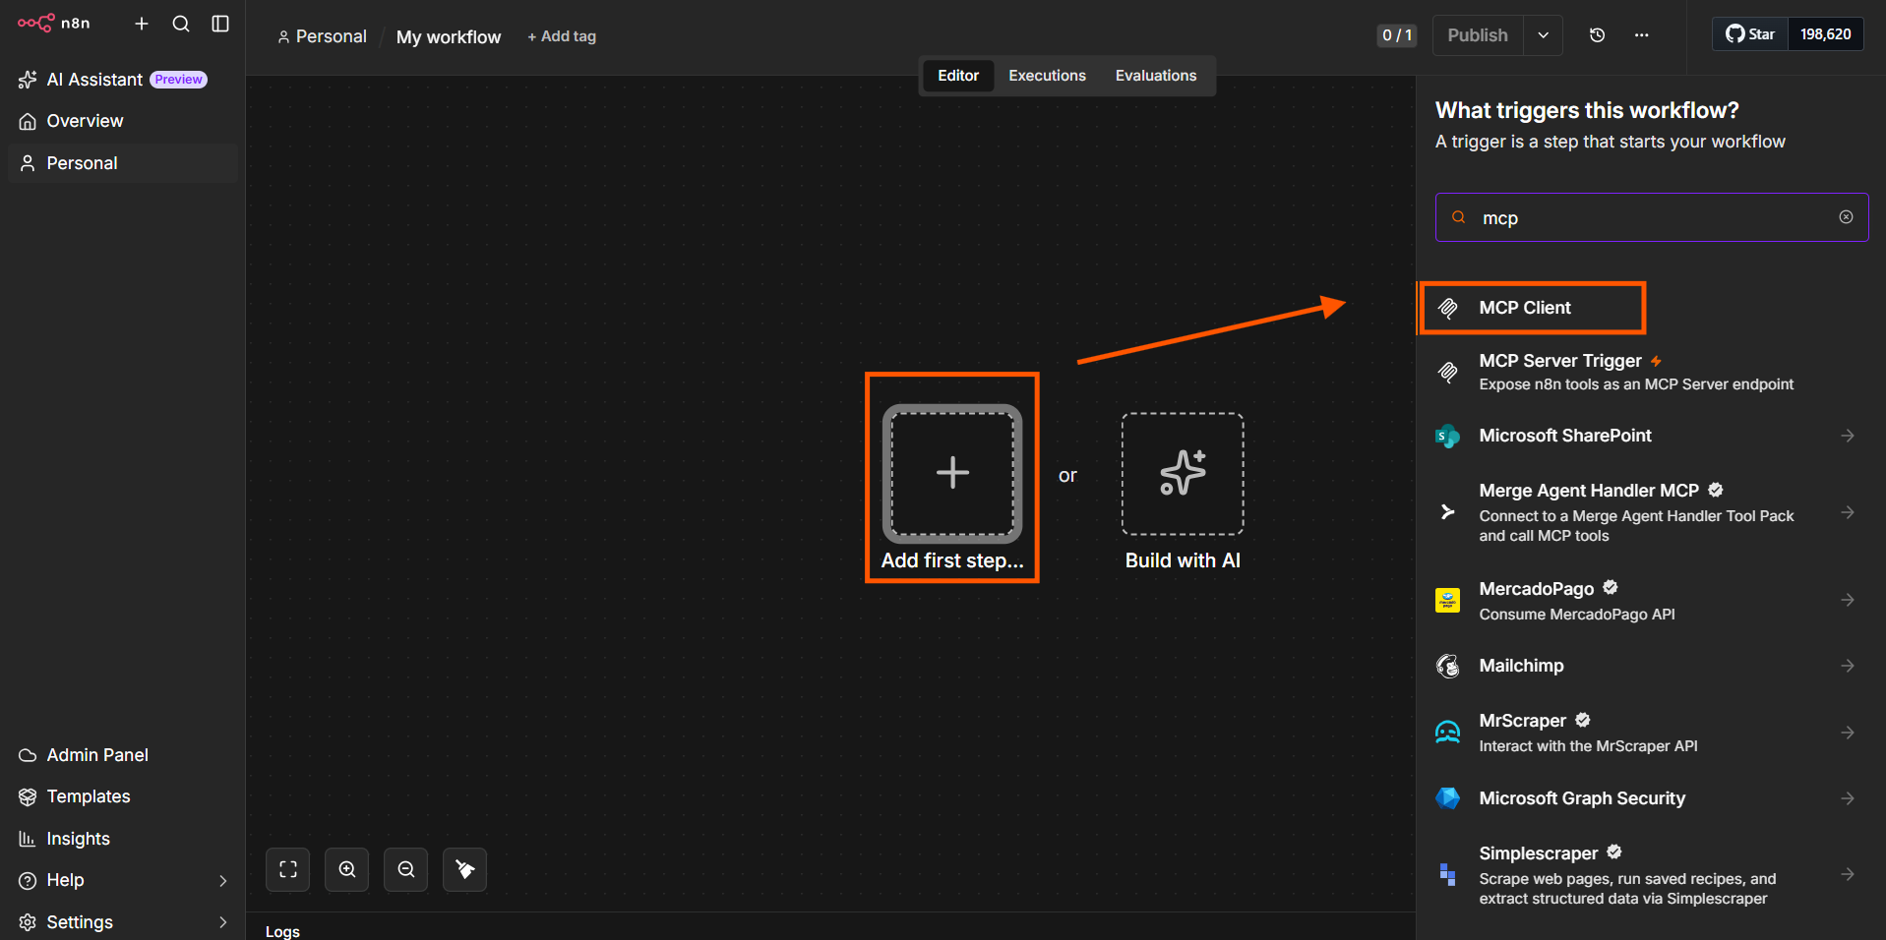Image resolution: width=1886 pixels, height=940 pixels.
Task: Click the plus icon to create new
Action: pyautogui.click(x=142, y=24)
